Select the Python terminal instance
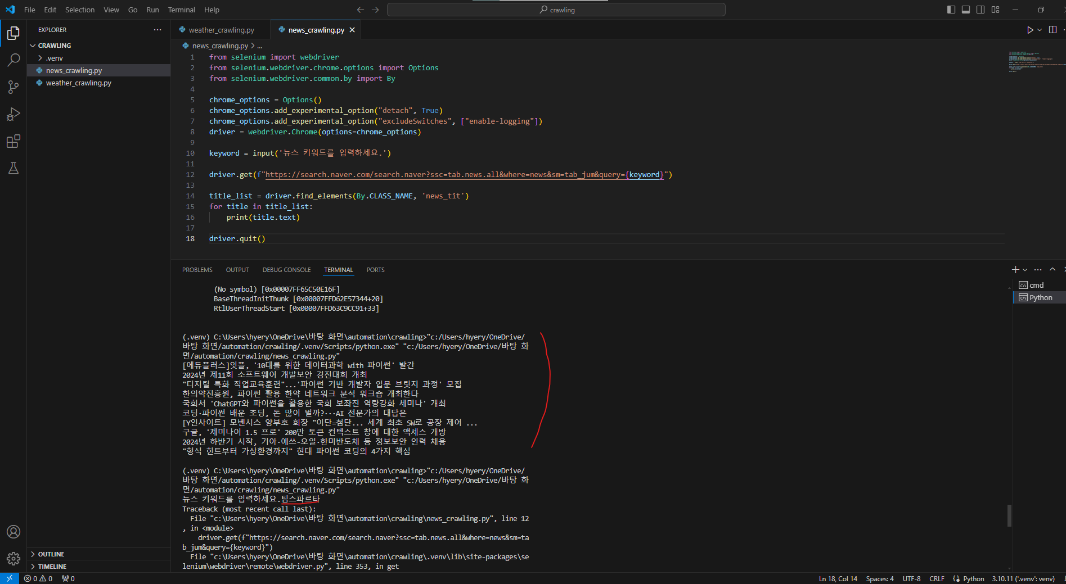Screen dimensions: 1066x584 click(x=1039, y=297)
